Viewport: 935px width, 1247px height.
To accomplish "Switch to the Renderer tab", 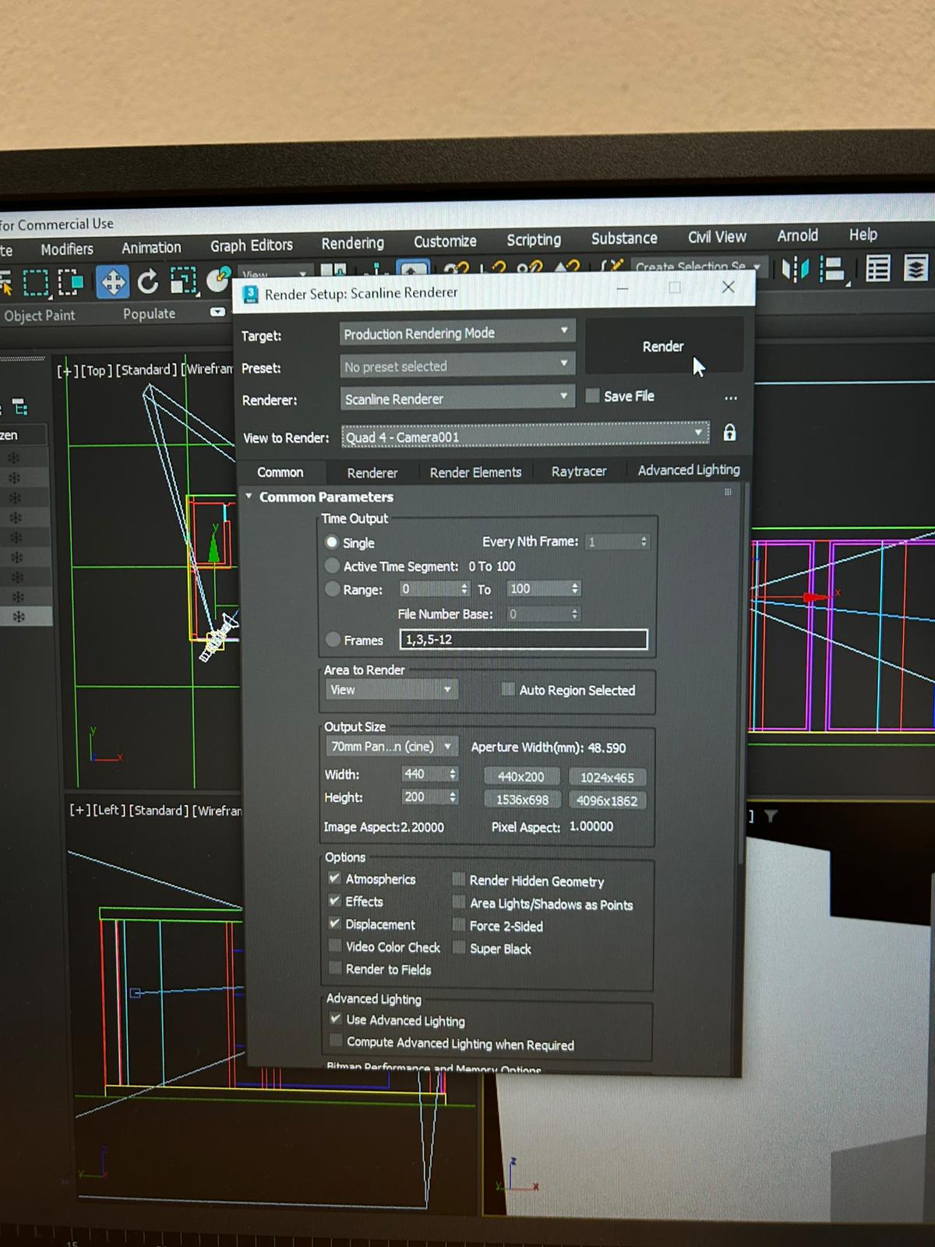I will (372, 473).
